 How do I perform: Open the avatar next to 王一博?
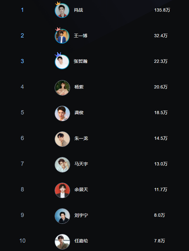62,36
